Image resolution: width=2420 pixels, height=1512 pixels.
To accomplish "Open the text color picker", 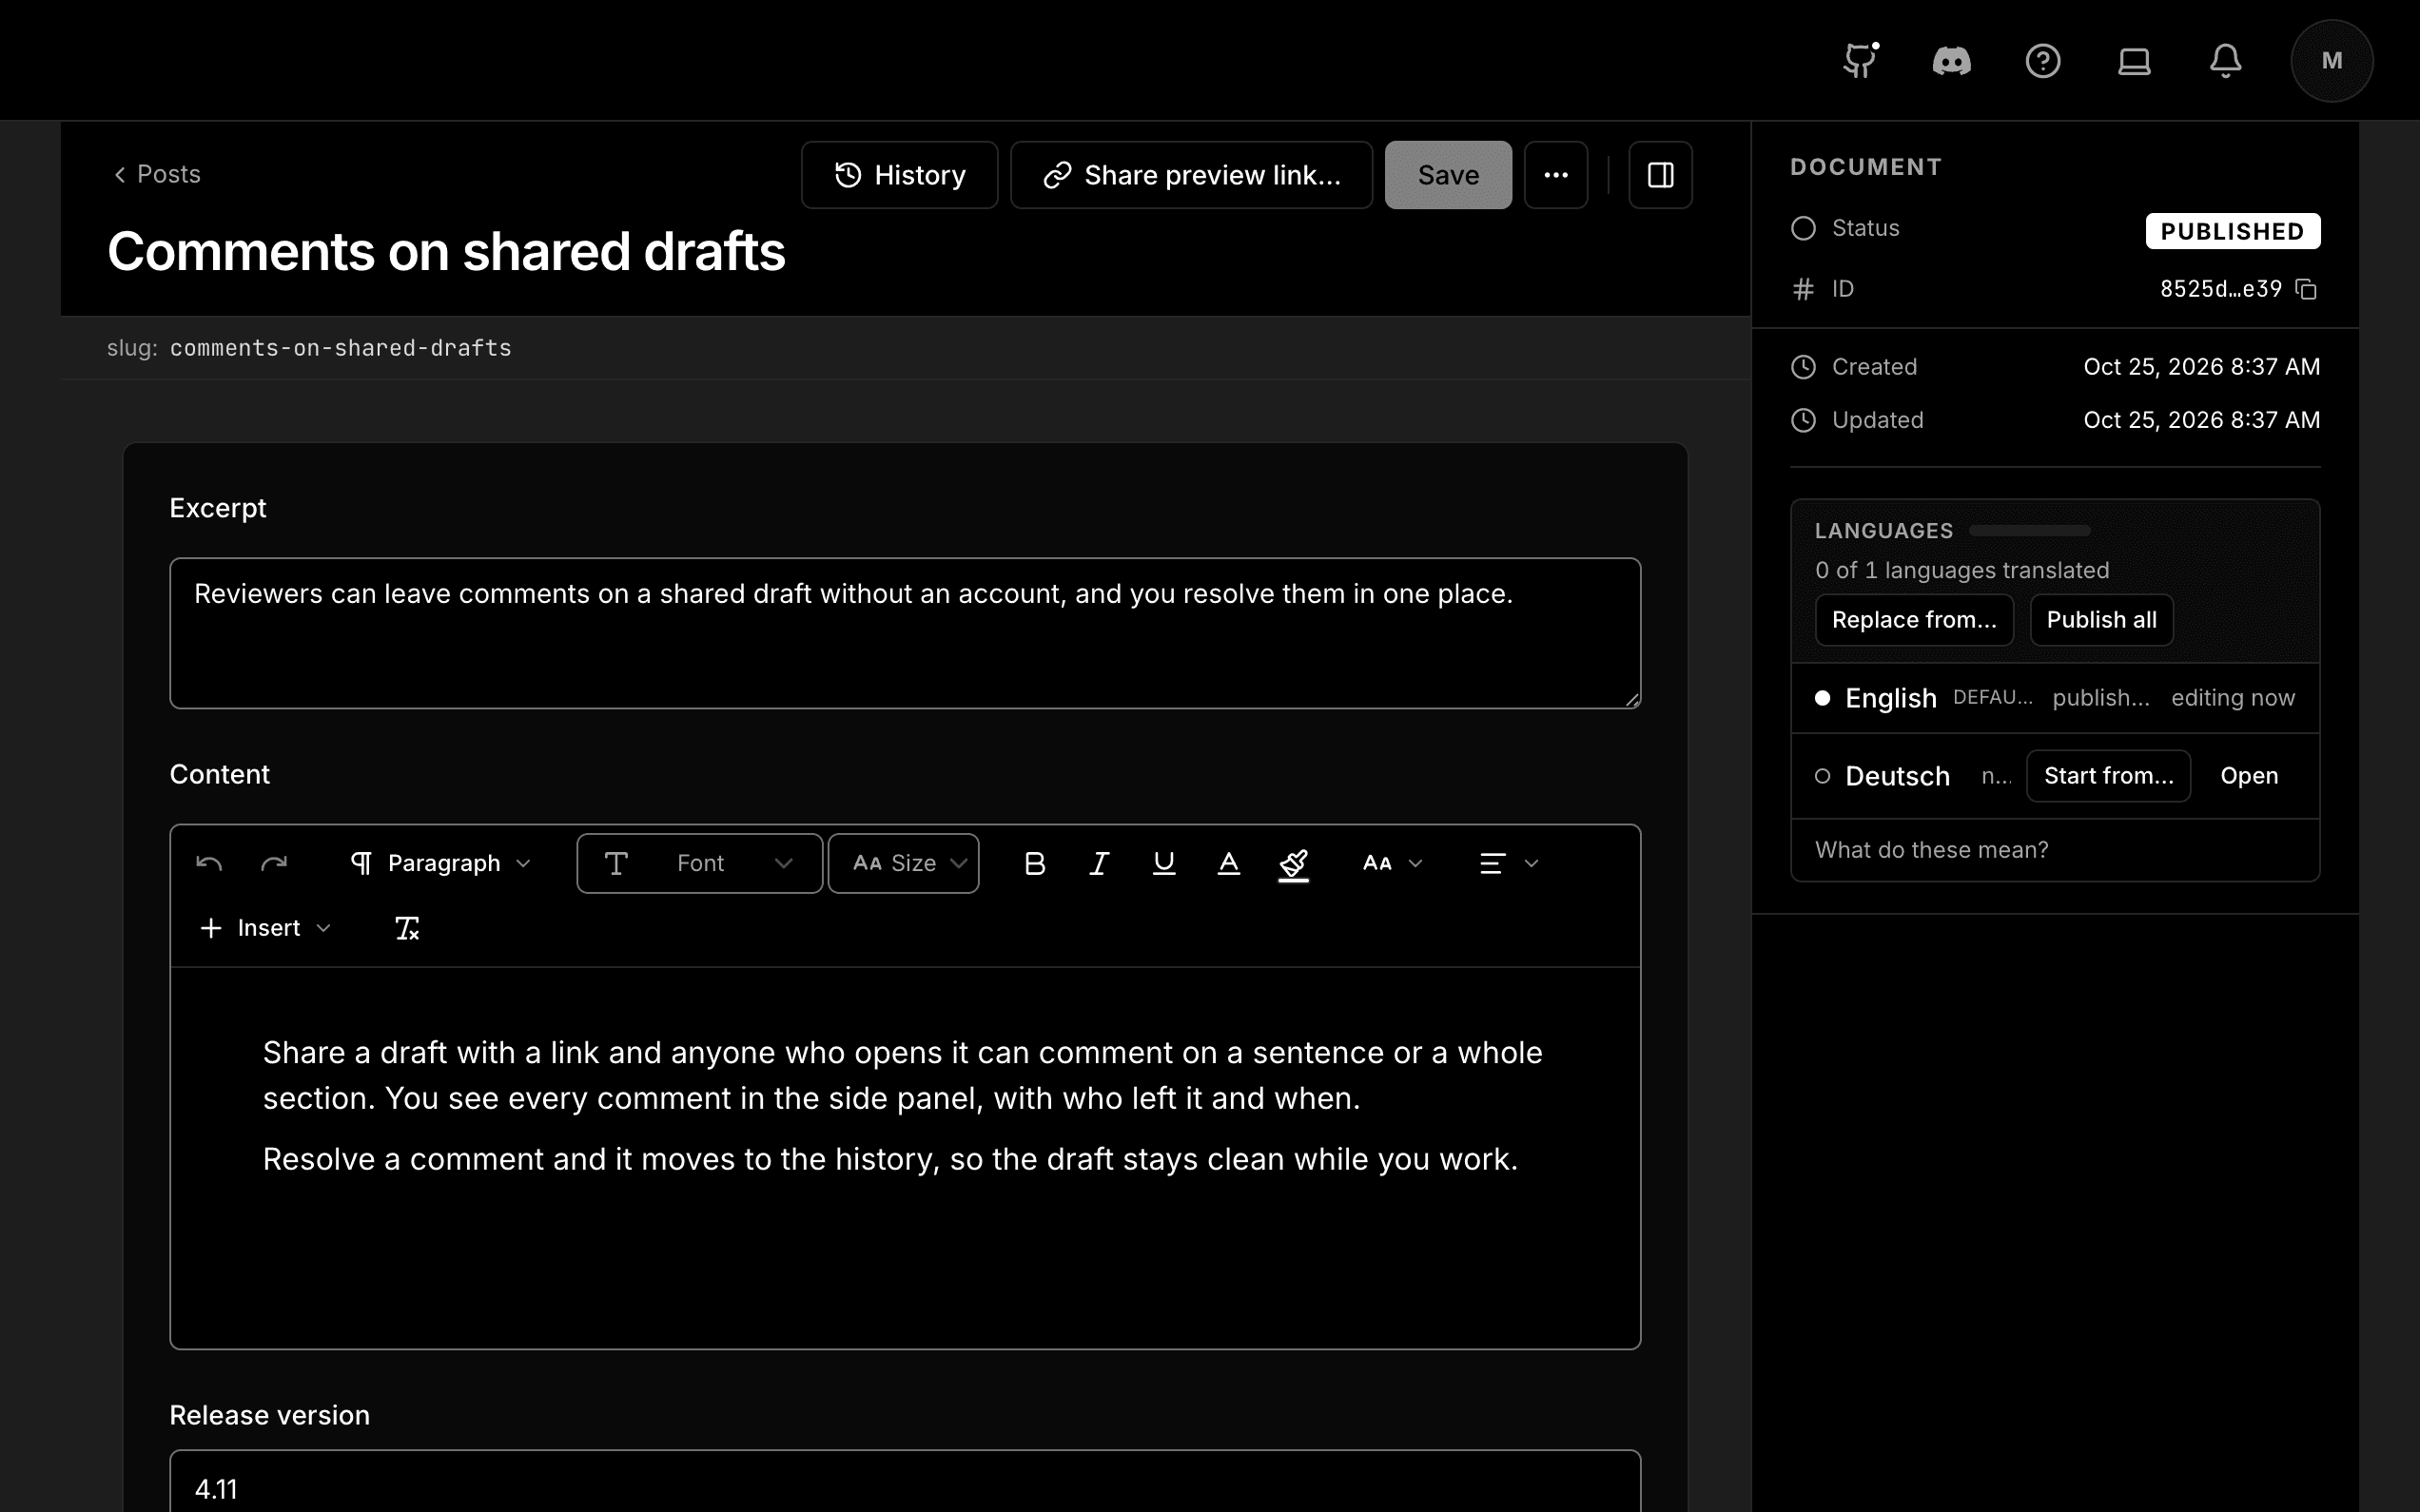I will pyautogui.click(x=1228, y=863).
